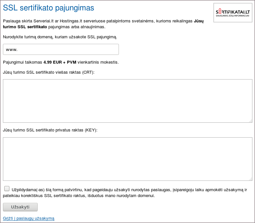The height and width of the screenshot is (223, 255).
Task: Click the logo tagline 'Saugumas jūsų informacijai'
Action: pos(233,16)
